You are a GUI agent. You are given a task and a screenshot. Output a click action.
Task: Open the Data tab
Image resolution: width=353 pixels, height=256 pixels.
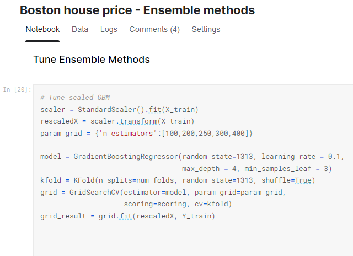click(x=80, y=29)
